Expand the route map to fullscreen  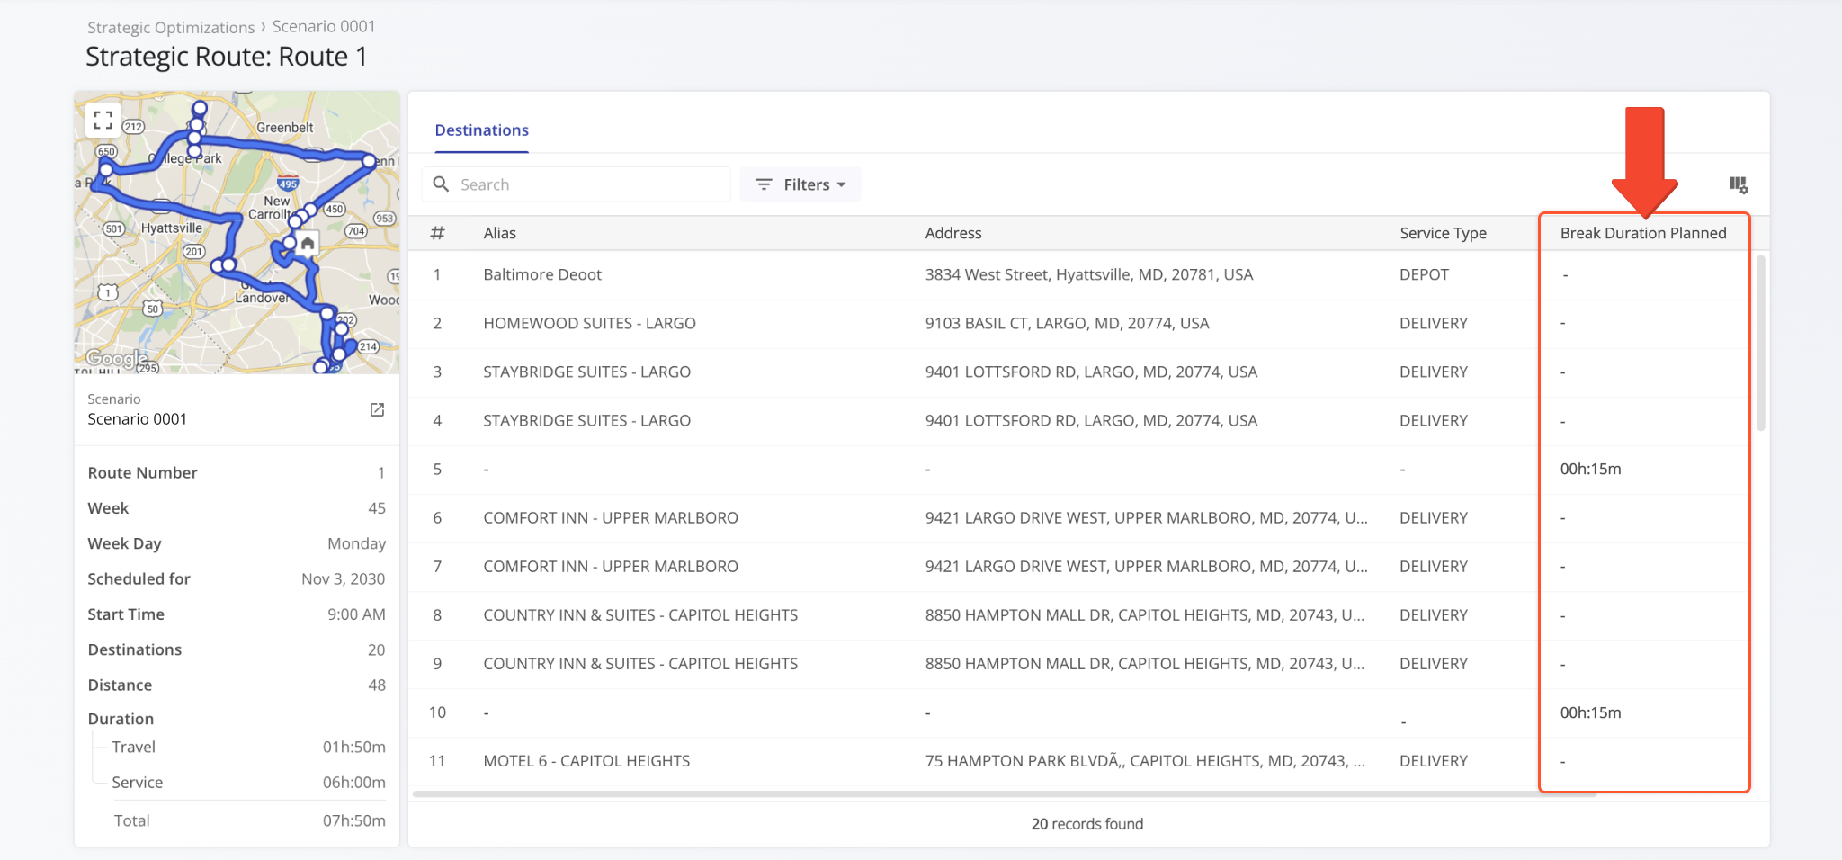tap(103, 120)
